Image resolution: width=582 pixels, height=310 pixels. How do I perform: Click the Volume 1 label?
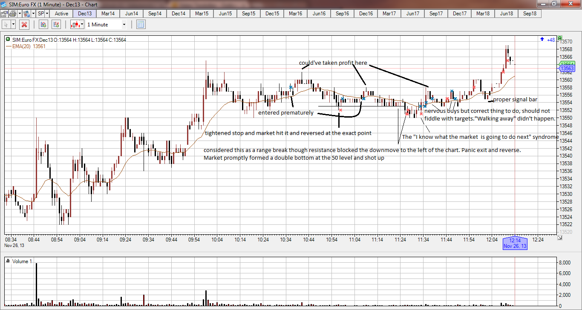click(22, 261)
